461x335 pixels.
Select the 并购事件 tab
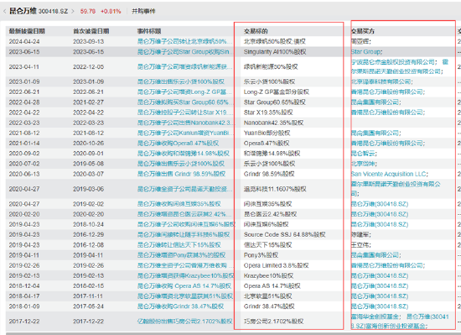[143, 11]
